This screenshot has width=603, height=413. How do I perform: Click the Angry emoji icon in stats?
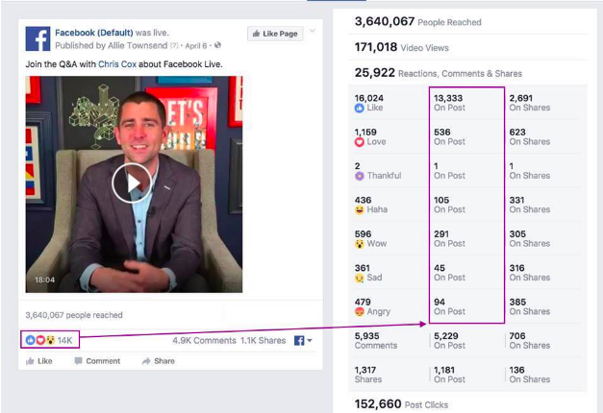(x=359, y=311)
